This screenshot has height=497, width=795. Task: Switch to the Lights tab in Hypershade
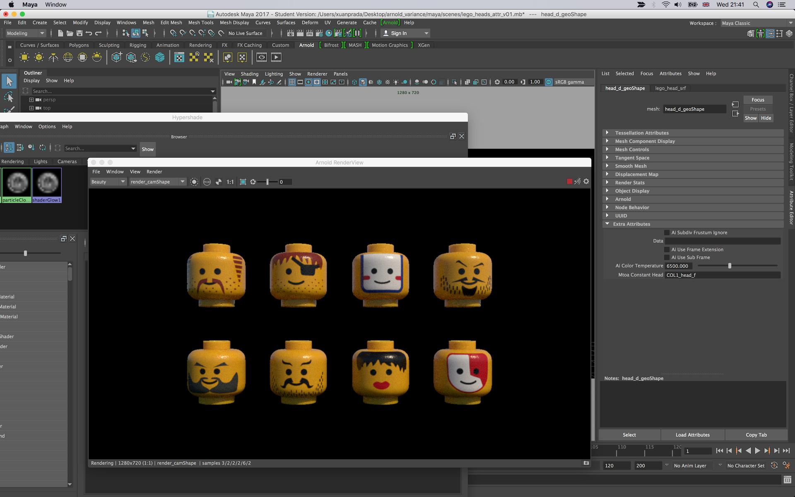click(x=41, y=162)
